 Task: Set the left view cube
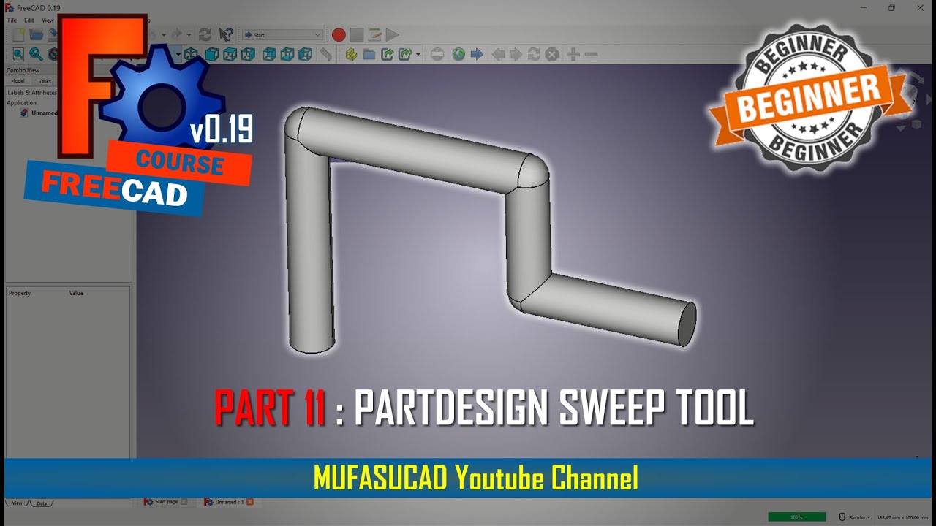pyautogui.click(x=306, y=54)
